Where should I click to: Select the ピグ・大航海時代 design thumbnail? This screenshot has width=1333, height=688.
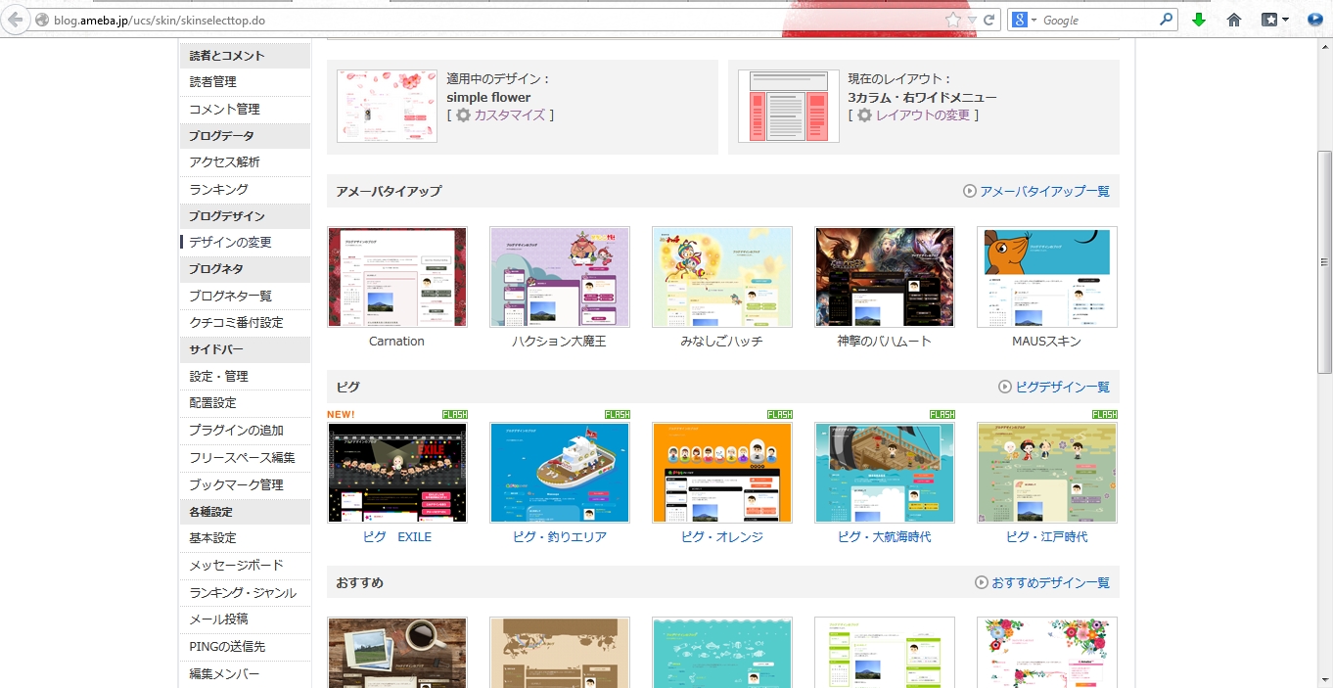885,473
